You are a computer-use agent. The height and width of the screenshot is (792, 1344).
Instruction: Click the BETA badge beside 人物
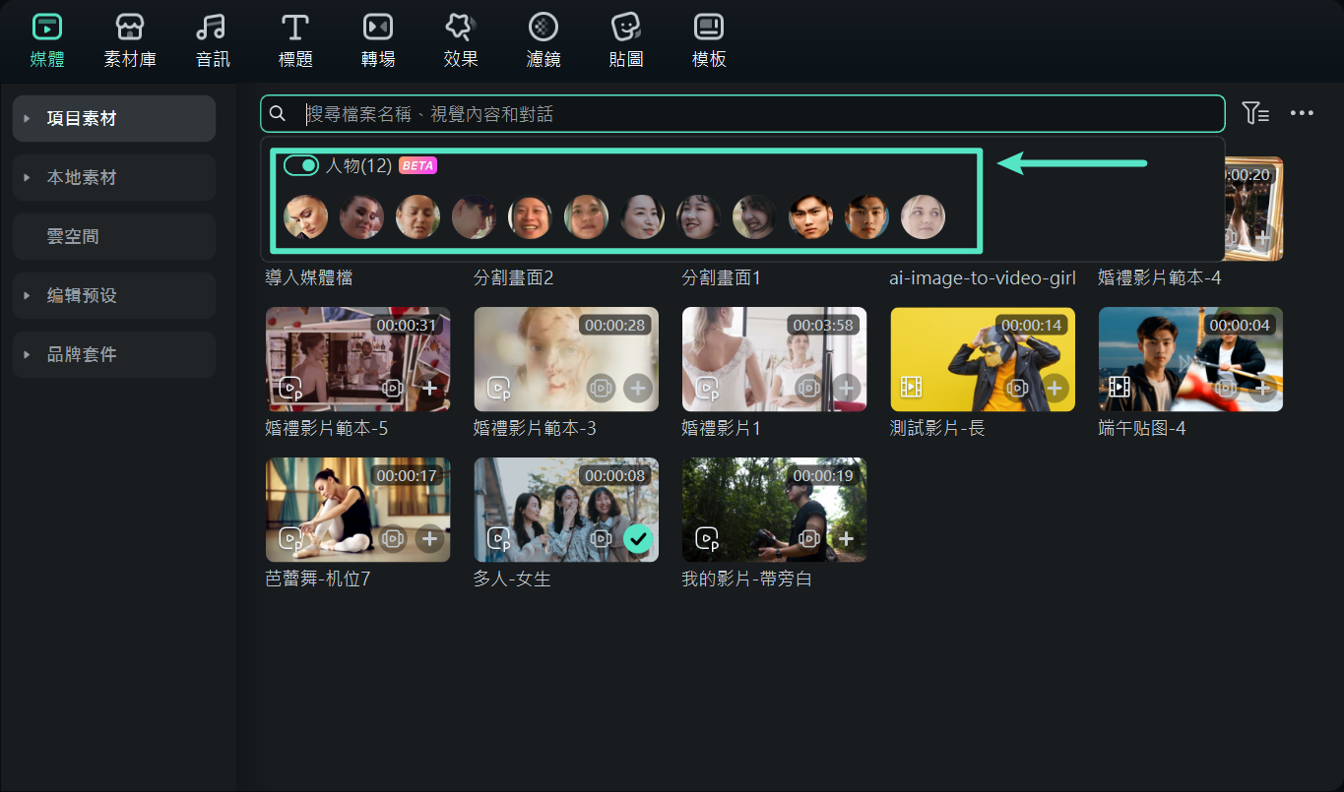click(417, 165)
